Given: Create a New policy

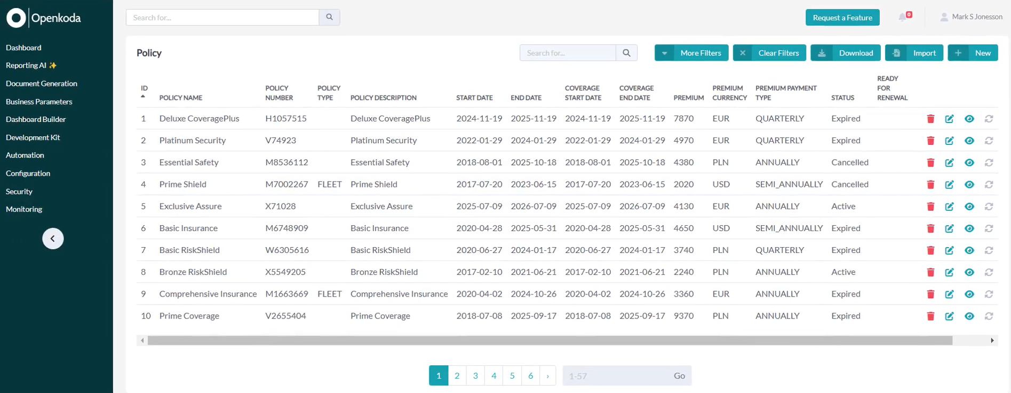Looking at the screenshot, I should coord(973,53).
